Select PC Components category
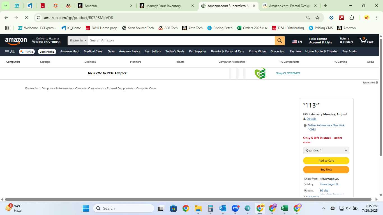This screenshot has width=383, height=215. [289, 62]
